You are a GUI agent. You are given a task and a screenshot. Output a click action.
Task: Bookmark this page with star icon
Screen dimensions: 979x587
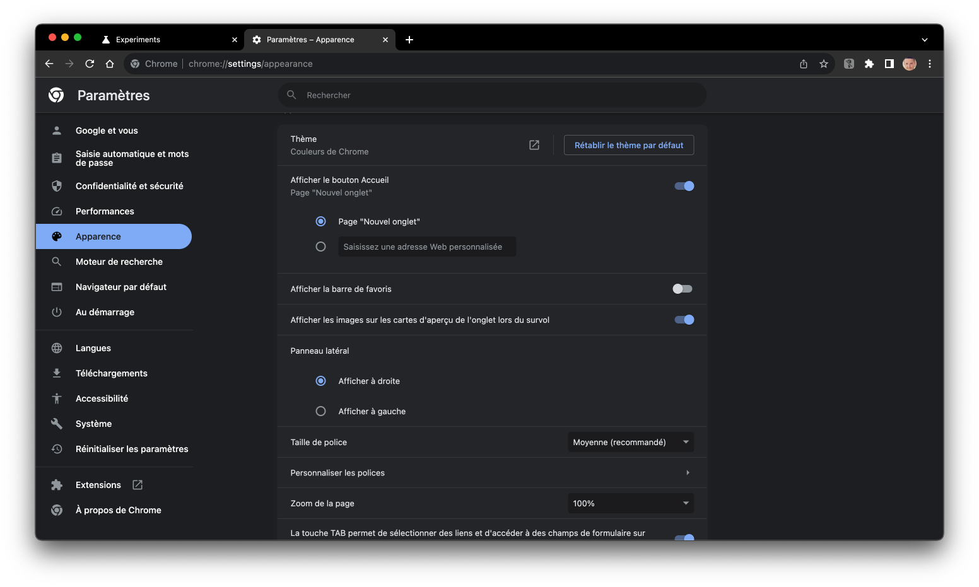pos(823,64)
